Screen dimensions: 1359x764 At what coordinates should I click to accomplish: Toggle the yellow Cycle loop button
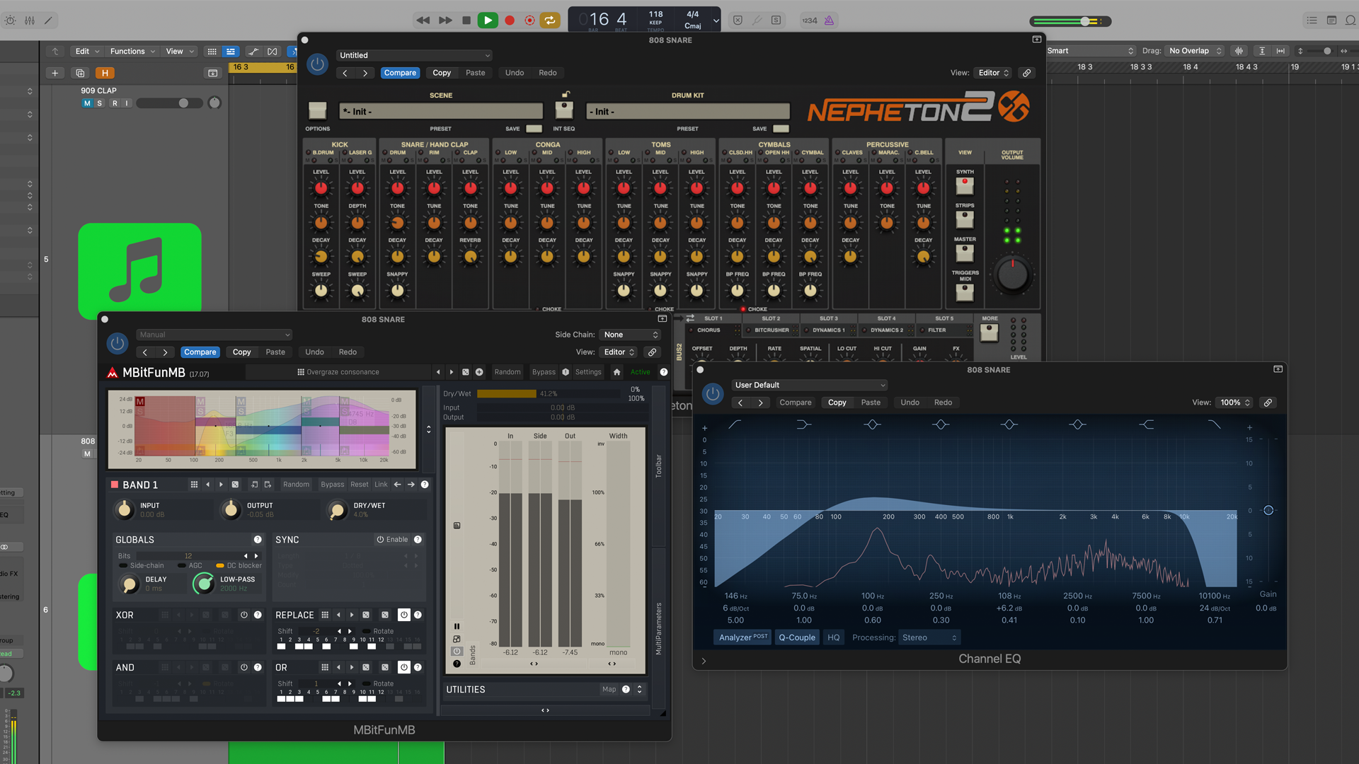click(x=550, y=21)
